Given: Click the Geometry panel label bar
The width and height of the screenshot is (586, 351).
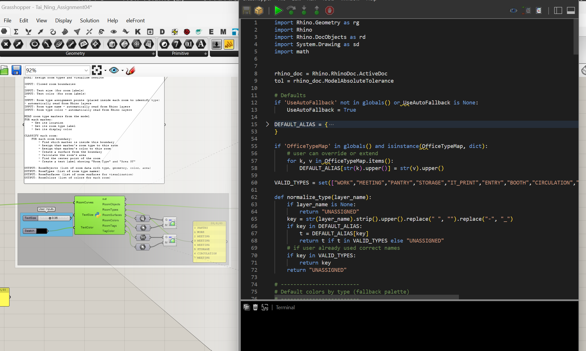Looking at the screenshot, I should point(75,53).
